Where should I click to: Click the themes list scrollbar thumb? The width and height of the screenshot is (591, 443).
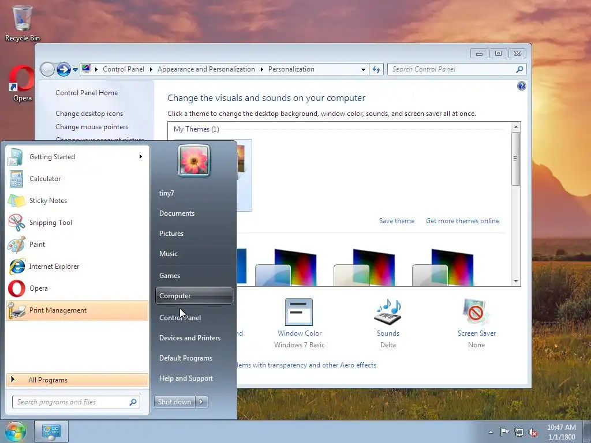click(516, 159)
